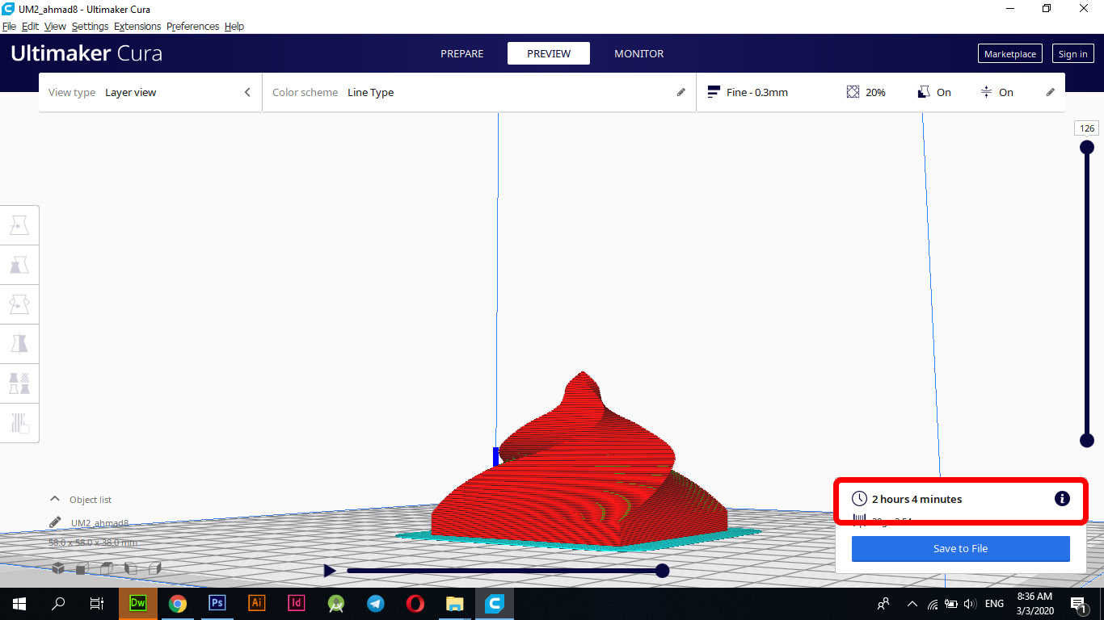Open Illustrator from the taskbar

[x=257, y=603]
